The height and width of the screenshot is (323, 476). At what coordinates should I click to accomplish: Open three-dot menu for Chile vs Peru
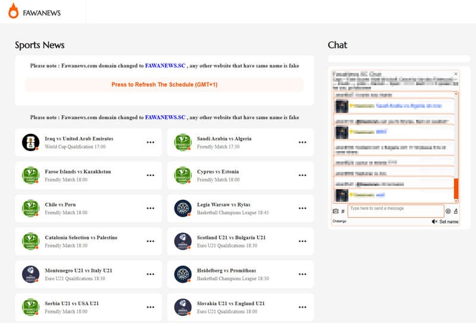151,208
